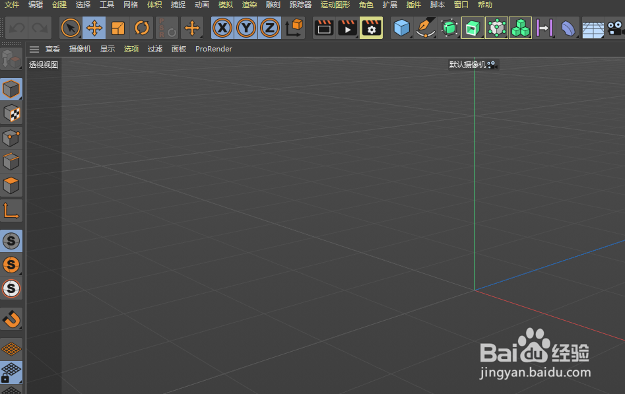
Task: Add a Floor scene object
Action: tap(593, 28)
